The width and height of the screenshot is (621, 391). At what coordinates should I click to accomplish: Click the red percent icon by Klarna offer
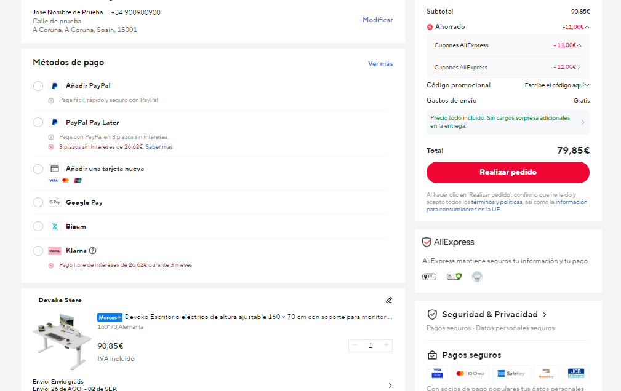51,265
